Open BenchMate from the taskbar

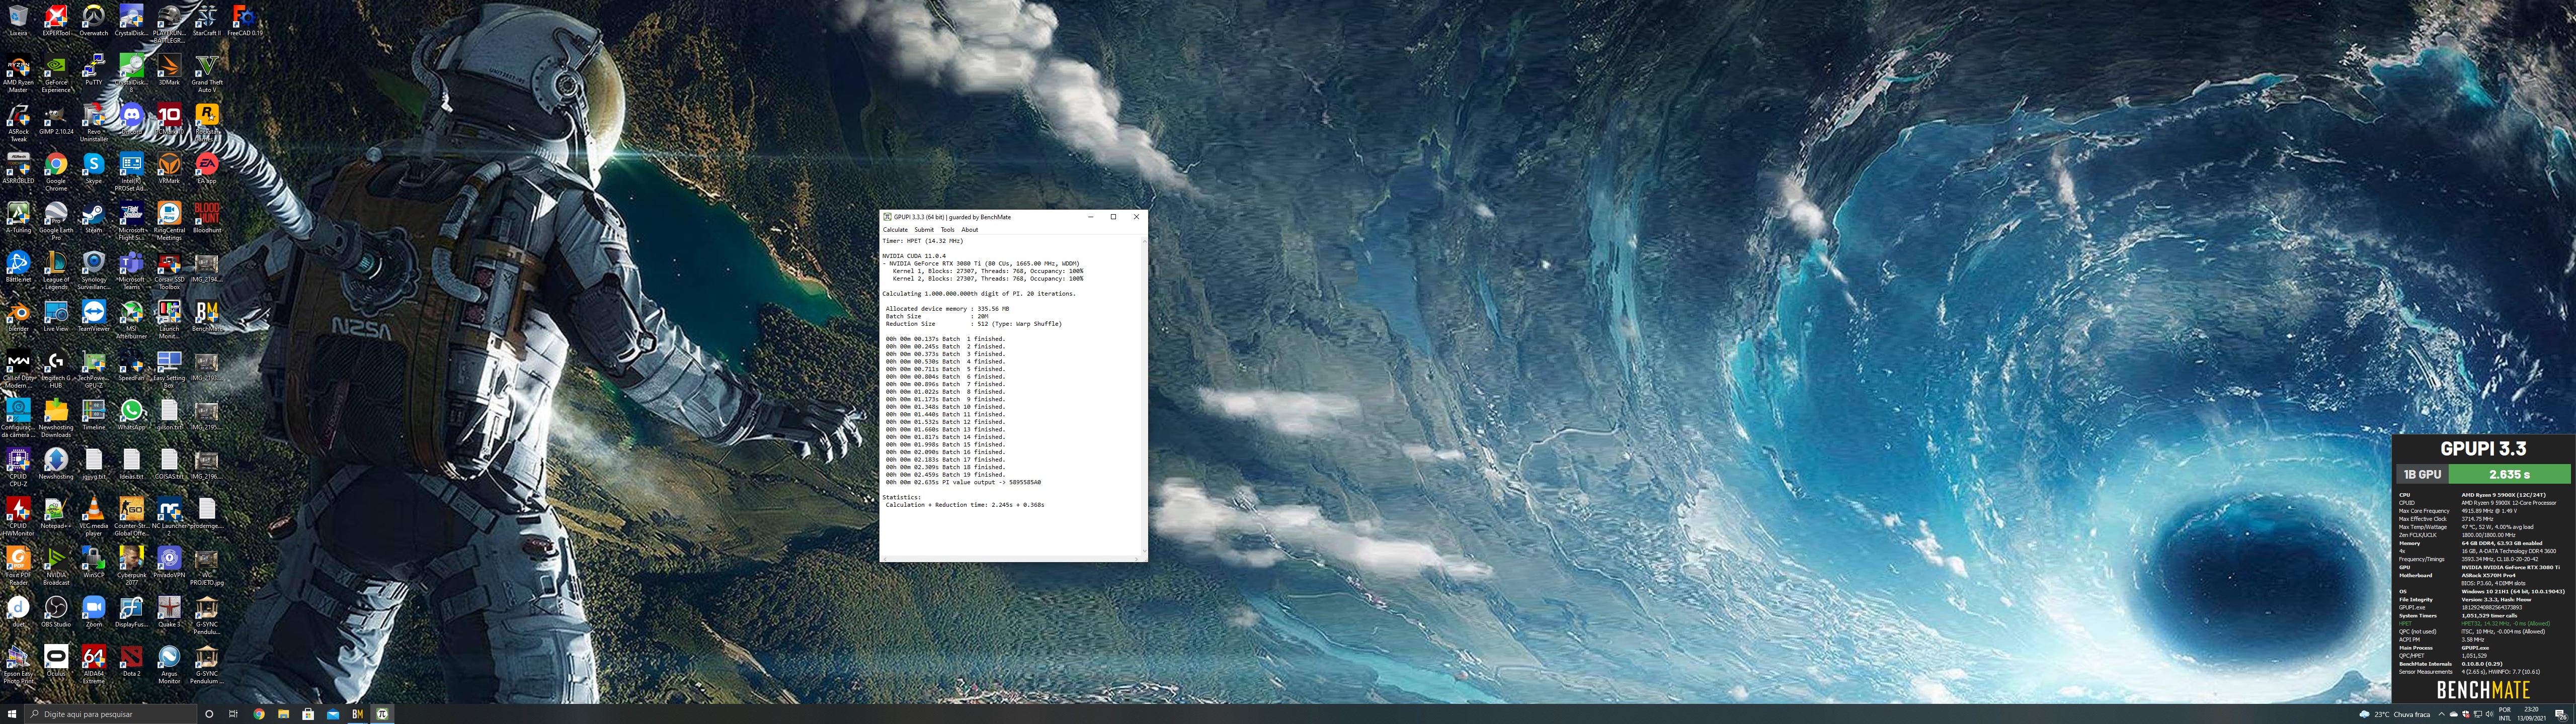(357, 714)
